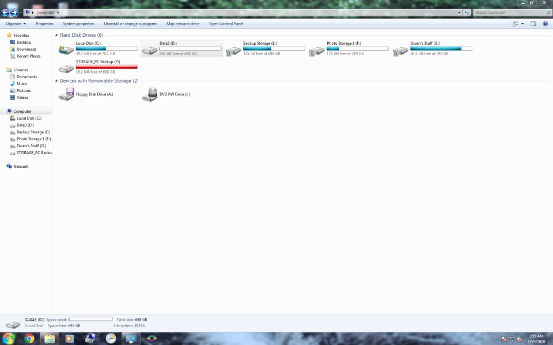Screen dimensions: 553x345
Task: Click Open Control Panel
Action: tap(226, 24)
